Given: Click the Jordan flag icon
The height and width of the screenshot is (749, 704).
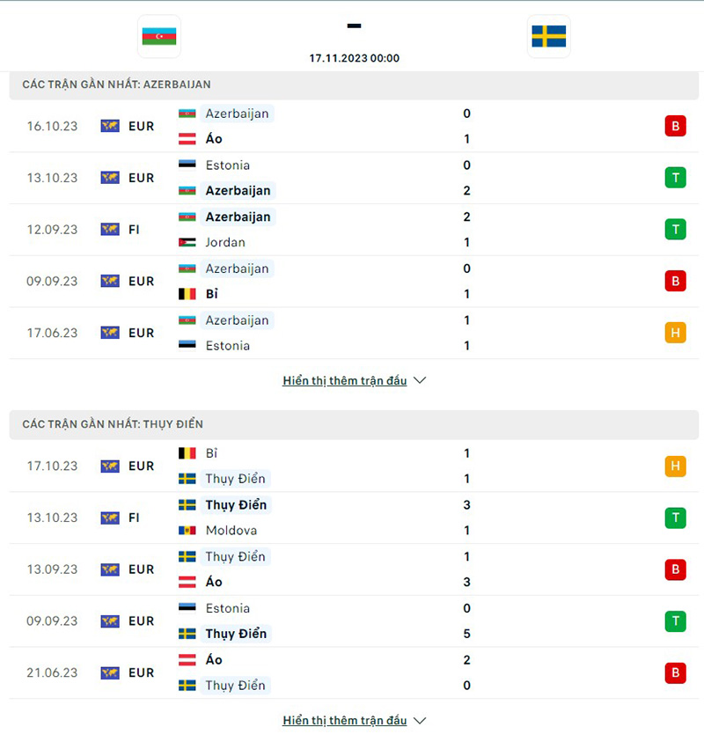Looking at the screenshot, I should coord(187,242).
